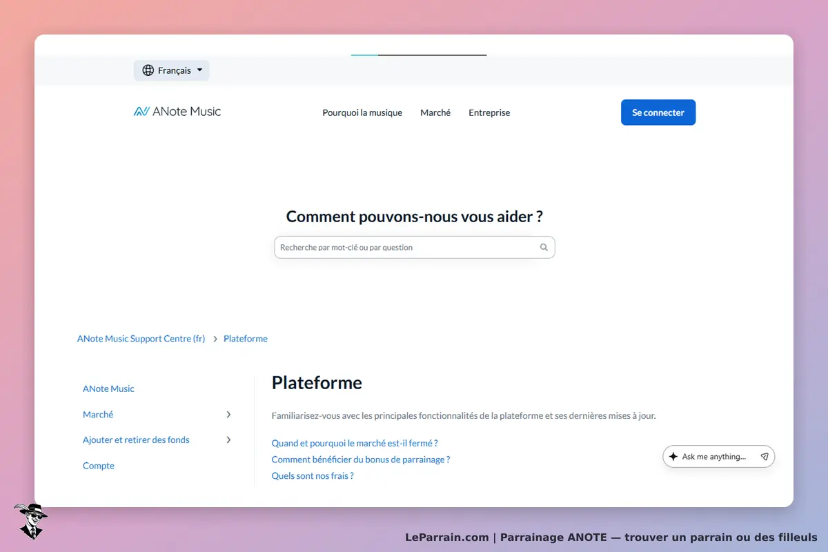The image size is (828, 552).
Task: Open the Plateforme breadcrumb link
Action: pos(246,339)
